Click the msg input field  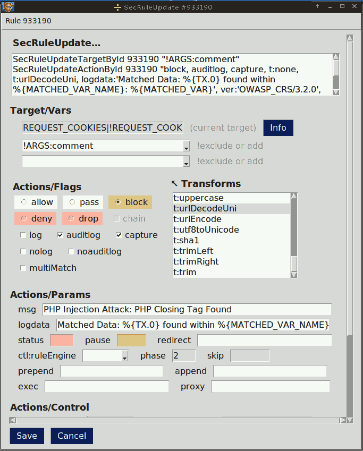pyautogui.click(x=187, y=310)
